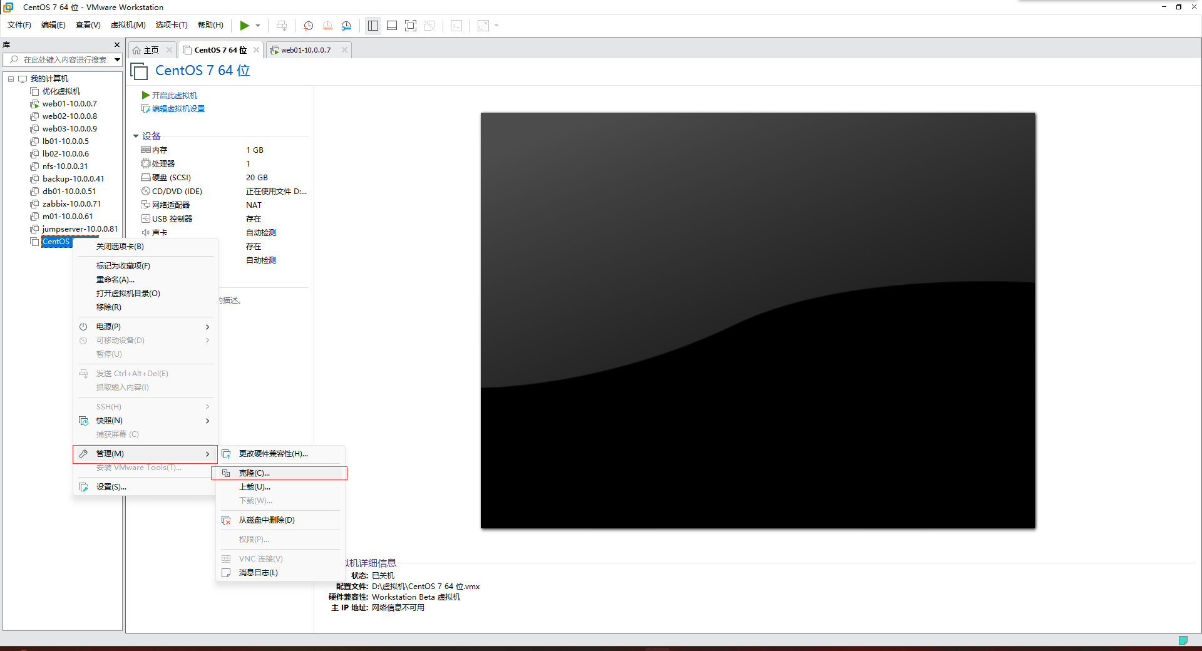The height and width of the screenshot is (651, 1202).
Task: Open the 虚拟机(M) menu
Action: [128, 25]
